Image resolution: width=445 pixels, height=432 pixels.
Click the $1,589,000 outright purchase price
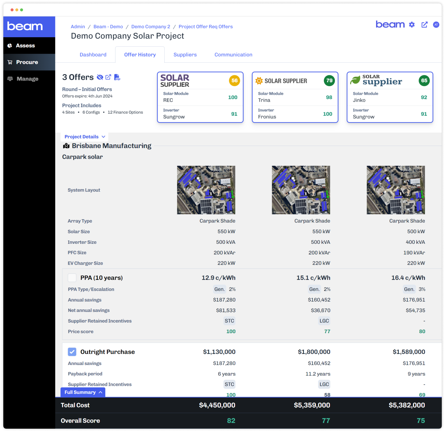pos(409,352)
